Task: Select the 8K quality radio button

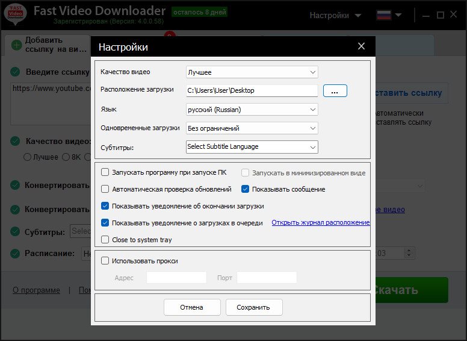Action: pos(66,157)
